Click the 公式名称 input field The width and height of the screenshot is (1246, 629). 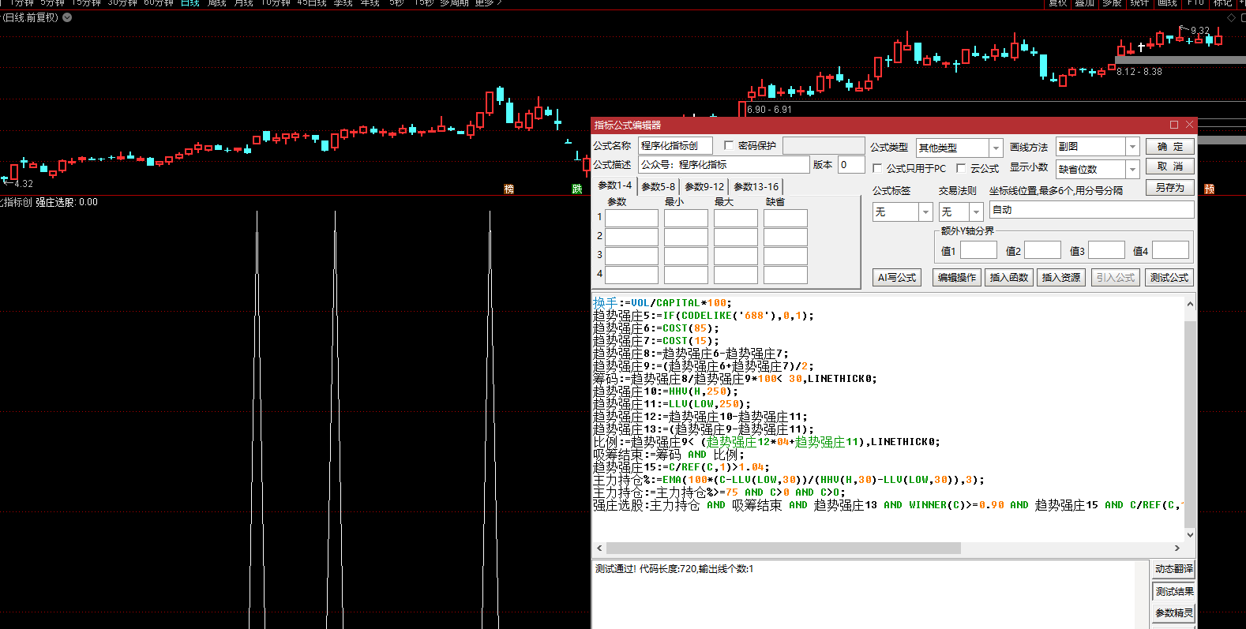pos(675,146)
